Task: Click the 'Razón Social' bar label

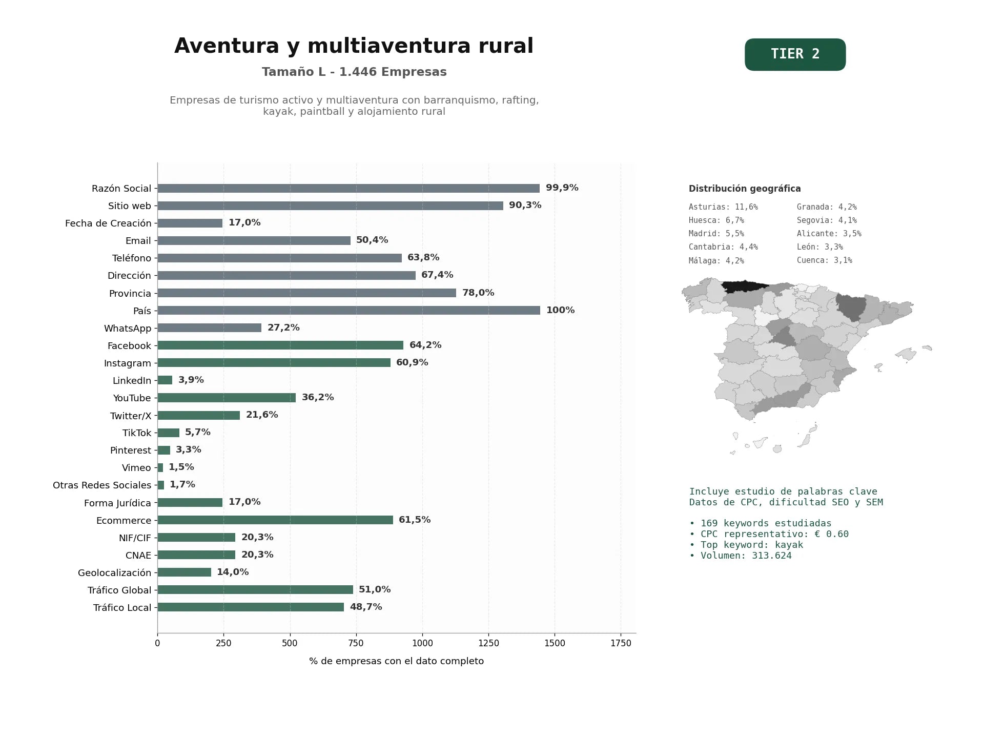Action: coord(121,189)
